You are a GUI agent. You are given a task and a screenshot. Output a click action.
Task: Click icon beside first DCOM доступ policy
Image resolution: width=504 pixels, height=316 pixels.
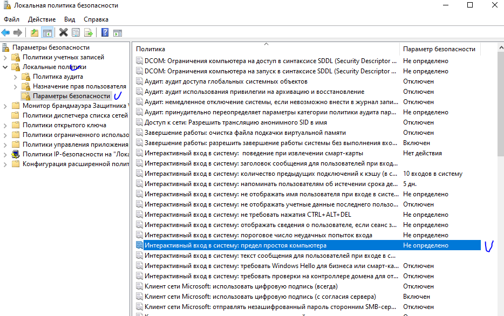[139, 61]
